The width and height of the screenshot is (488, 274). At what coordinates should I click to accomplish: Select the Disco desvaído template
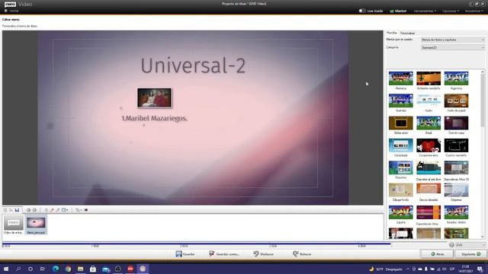(x=429, y=193)
